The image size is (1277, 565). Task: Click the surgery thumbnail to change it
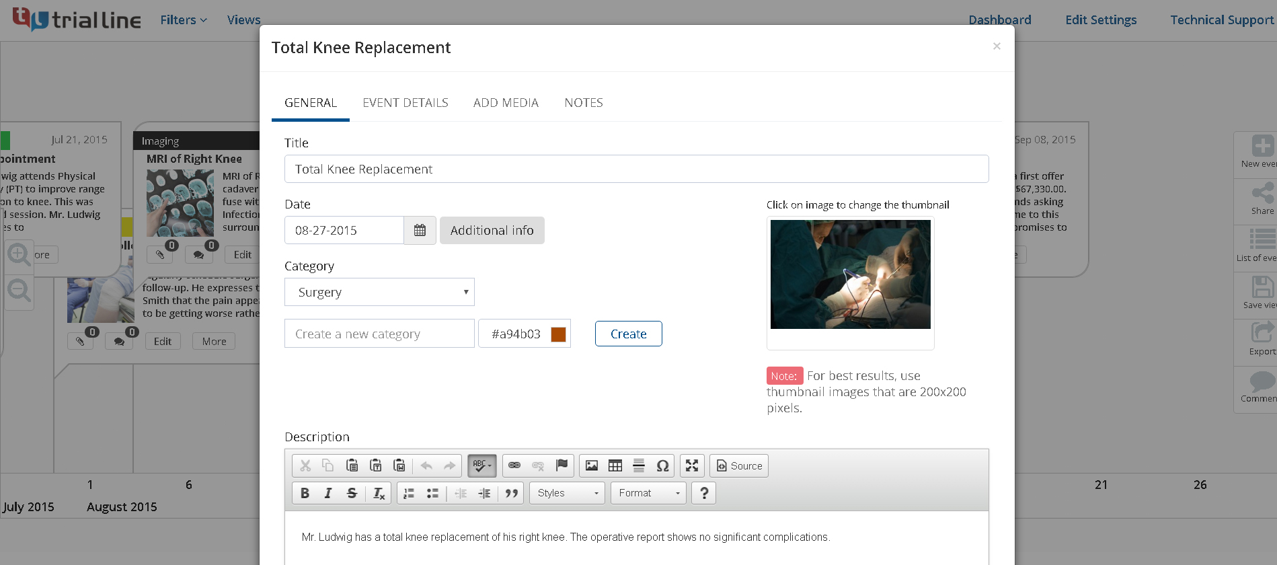851,274
